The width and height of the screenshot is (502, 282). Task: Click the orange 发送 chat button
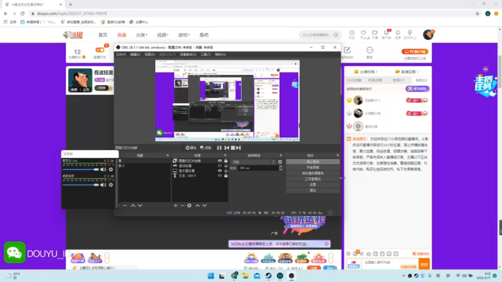(x=424, y=264)
